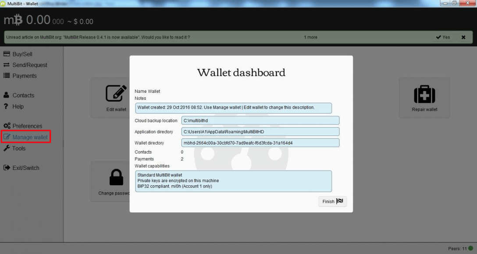
Task: Click the MultiBit logo in the titlebar
Action: coord(4,3)
